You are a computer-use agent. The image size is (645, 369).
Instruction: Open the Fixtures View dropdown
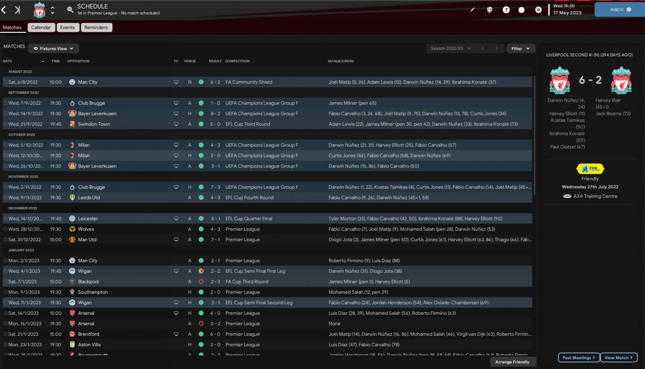(x=53, y=48)
